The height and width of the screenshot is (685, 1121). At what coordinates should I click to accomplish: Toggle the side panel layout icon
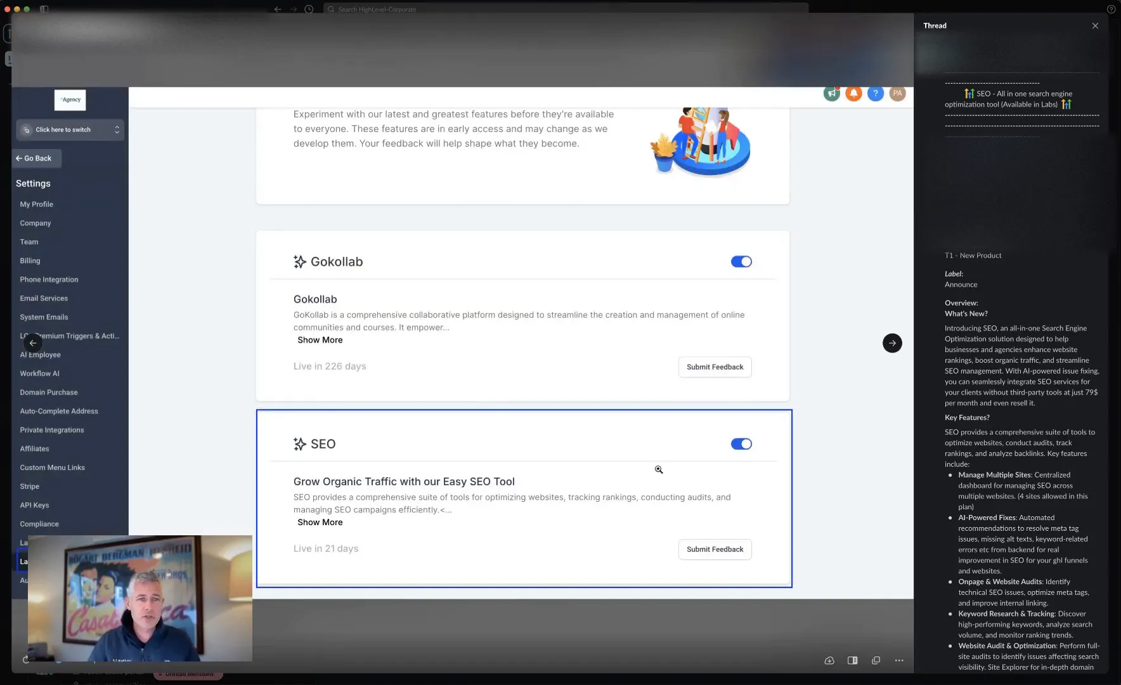click(853, 660)
